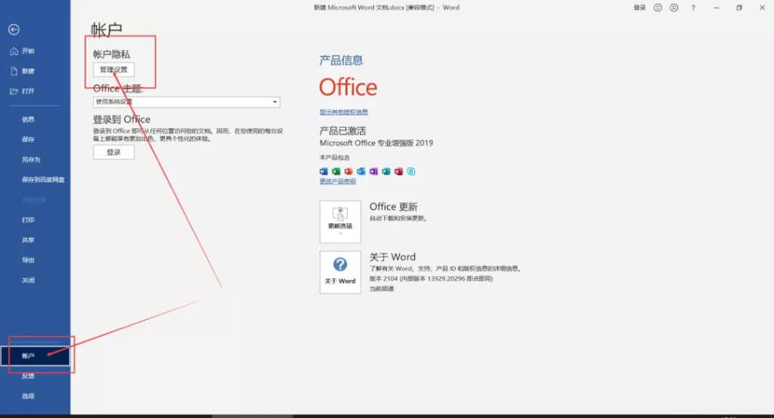Click the 帐户 page title
The height and width of the screenshot is (418, 774).
[107, 29]
